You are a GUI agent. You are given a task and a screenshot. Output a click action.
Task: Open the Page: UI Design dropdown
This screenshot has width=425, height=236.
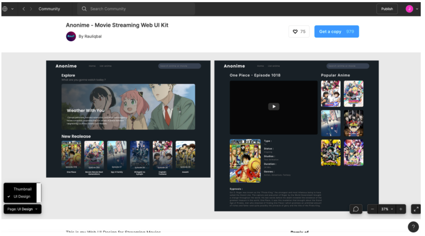click(x=22, y=209)
